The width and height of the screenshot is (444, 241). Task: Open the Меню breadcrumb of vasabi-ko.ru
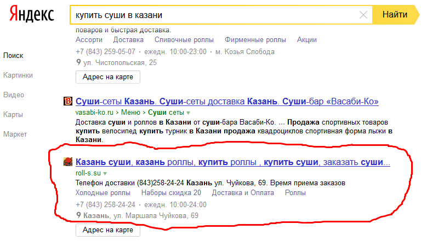pyautogui.click(x=130, y=113)
